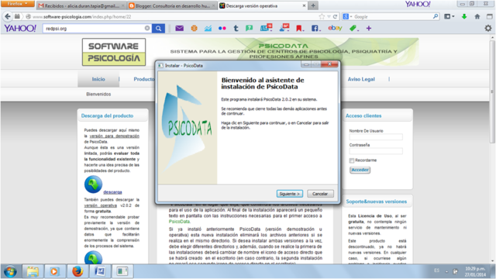The height and width of the screenshot is (279, 496).
Task: Bookmark this page with the star icon
Action: click(322, 16)
